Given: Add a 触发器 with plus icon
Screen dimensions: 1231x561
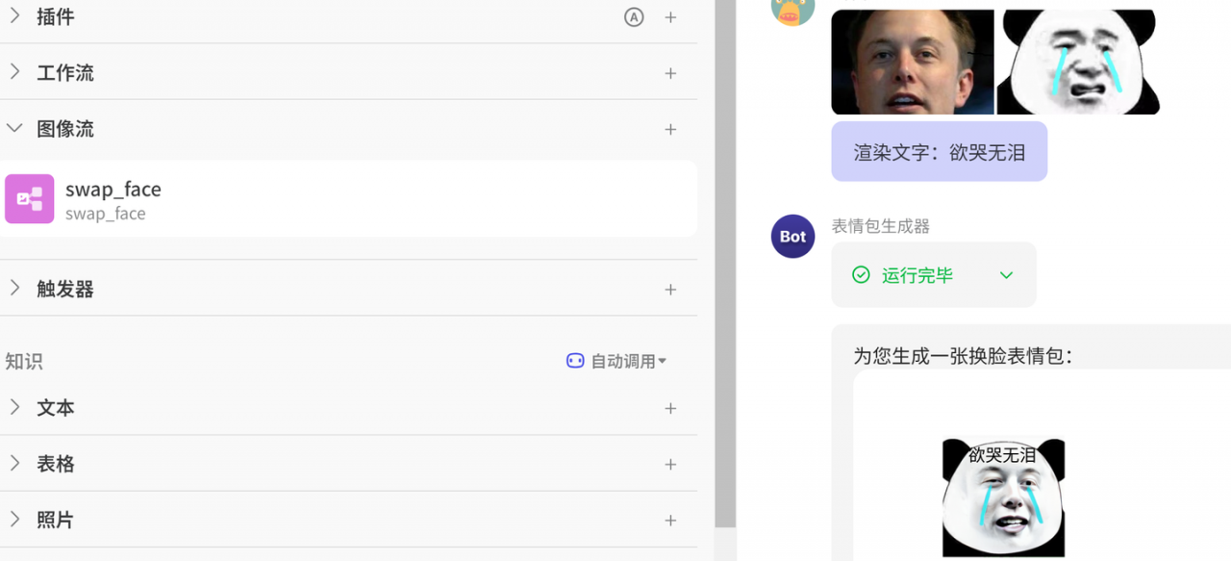Looking at the screenshot, I should pos(670,290).
